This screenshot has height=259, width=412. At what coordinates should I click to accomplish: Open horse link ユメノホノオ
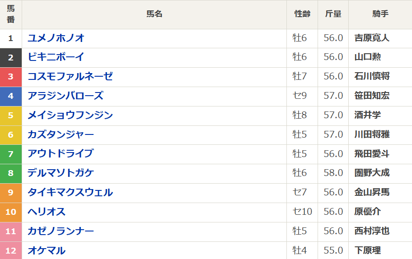pyautogui.click(x=56, y=38)
